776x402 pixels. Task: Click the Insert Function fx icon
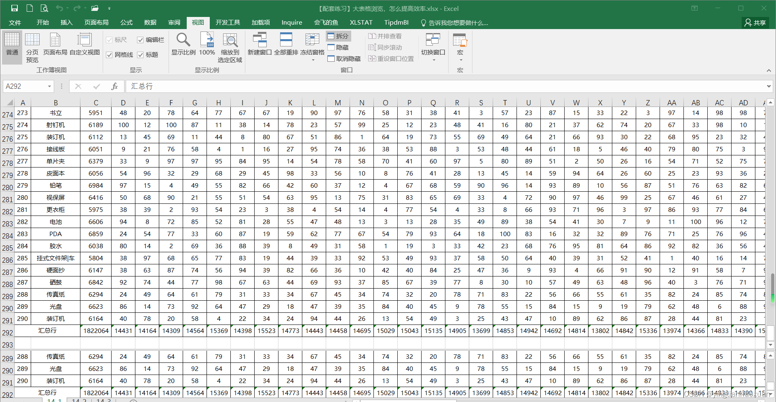[x=114, y=86]
